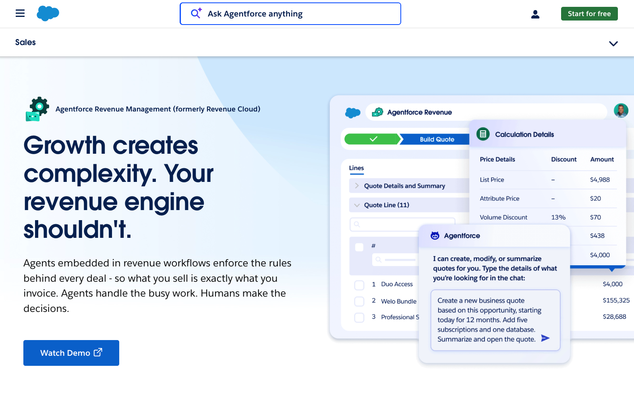Click the Amount column header

[x=602, y=159]
